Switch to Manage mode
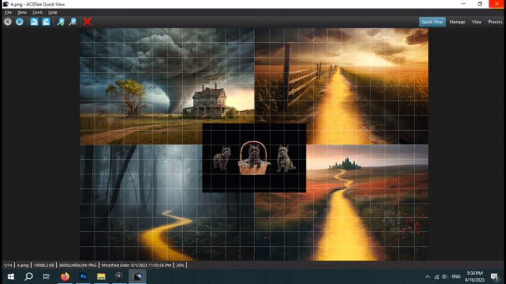Image resolution: width=506 pixels, height=284 pixels. click(457, 22)
